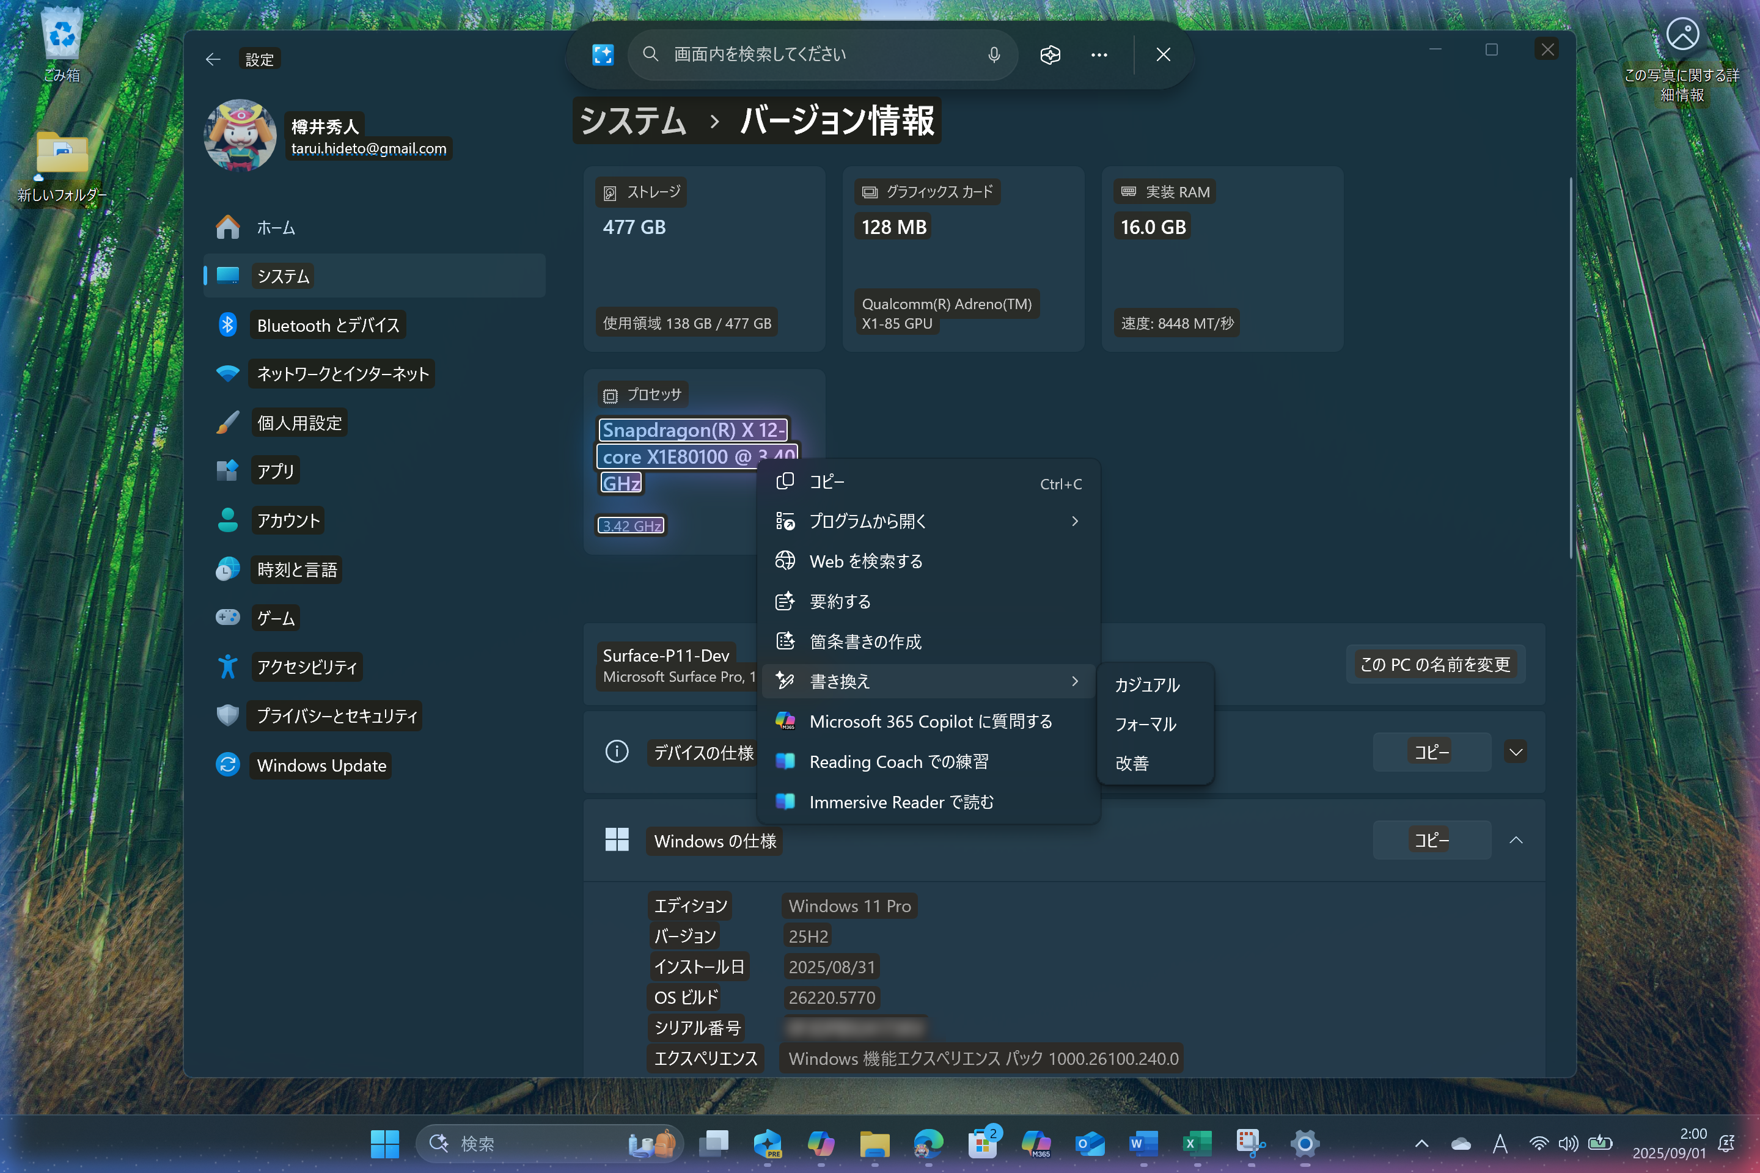Click the Snipping Tool taskbar icon
The width and height of the screenshot is (1760, 1173).
[x=1250, y=1142]
